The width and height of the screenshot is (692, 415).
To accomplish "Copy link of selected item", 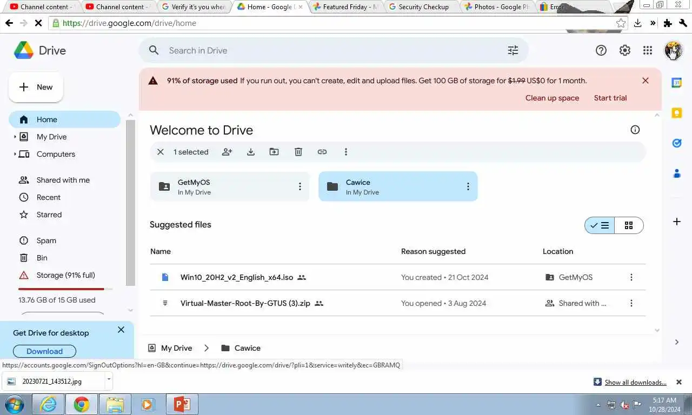I will [x=322, y=152].
